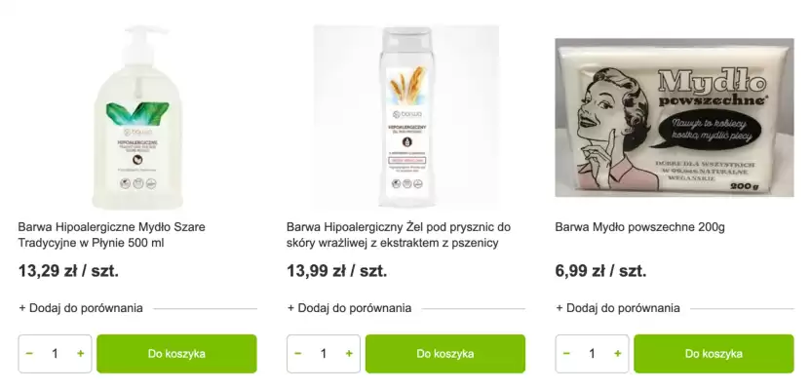The width and height of the screenshot is (811, 390).
Task: Select quantity field for Mydło powszechne 200g
Action: tap(593, 354)
